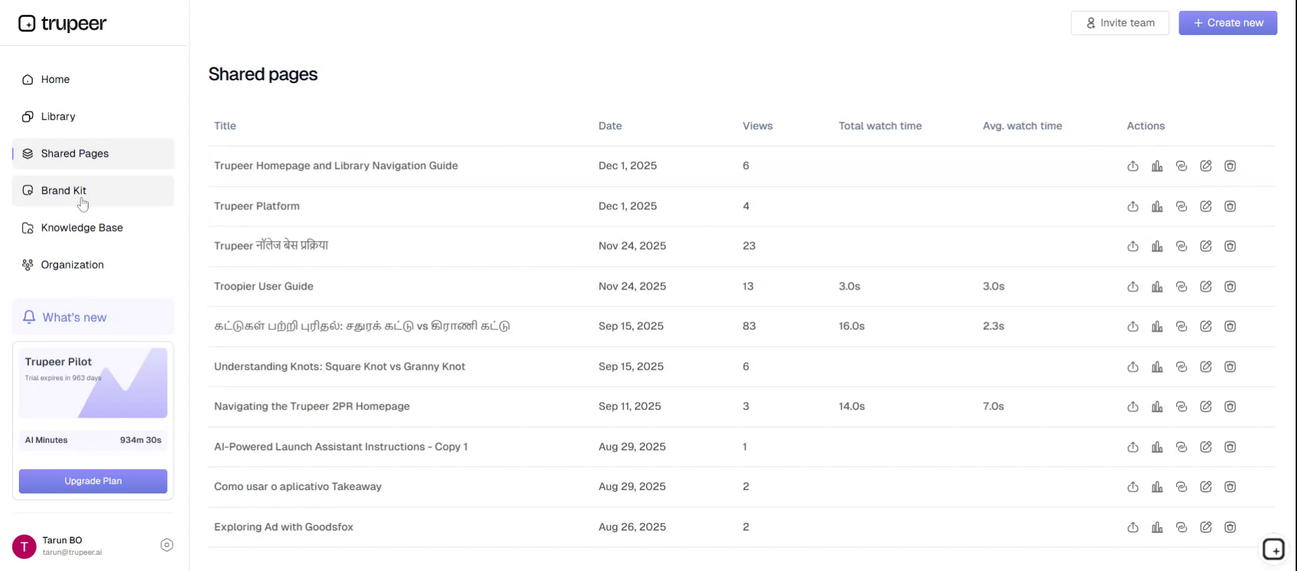Share the Troopier User Guide
The height and width of the screenshot is (571, 1297).
click(x=1133, y=287)
